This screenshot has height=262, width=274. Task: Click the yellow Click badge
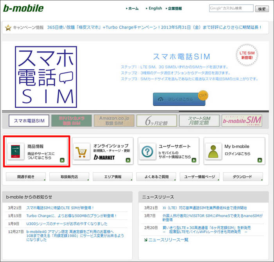coord(203,96)
